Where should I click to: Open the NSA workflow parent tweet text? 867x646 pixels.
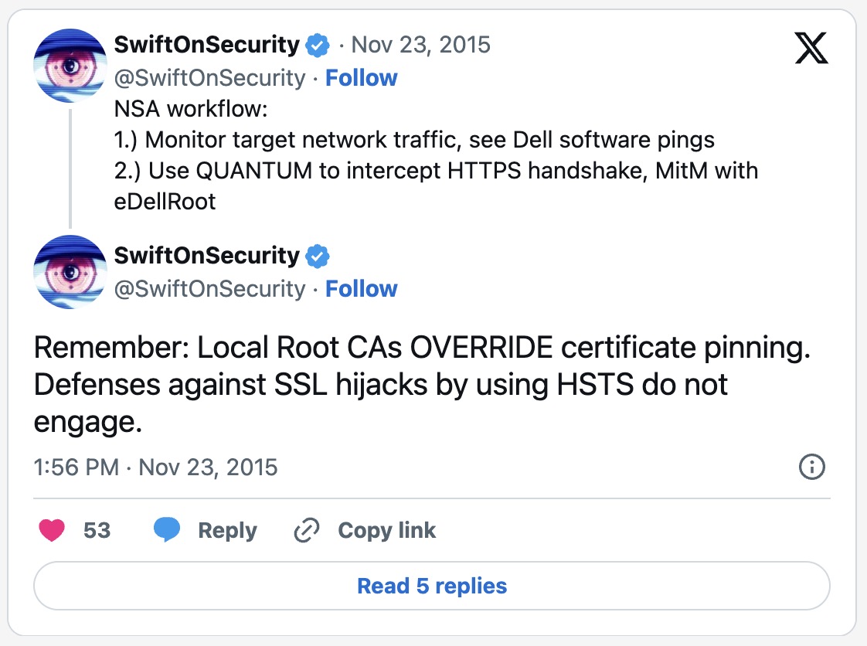point(436,155)
